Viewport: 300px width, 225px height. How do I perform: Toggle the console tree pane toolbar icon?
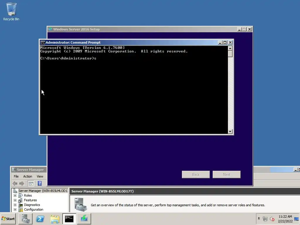(31, 183)
